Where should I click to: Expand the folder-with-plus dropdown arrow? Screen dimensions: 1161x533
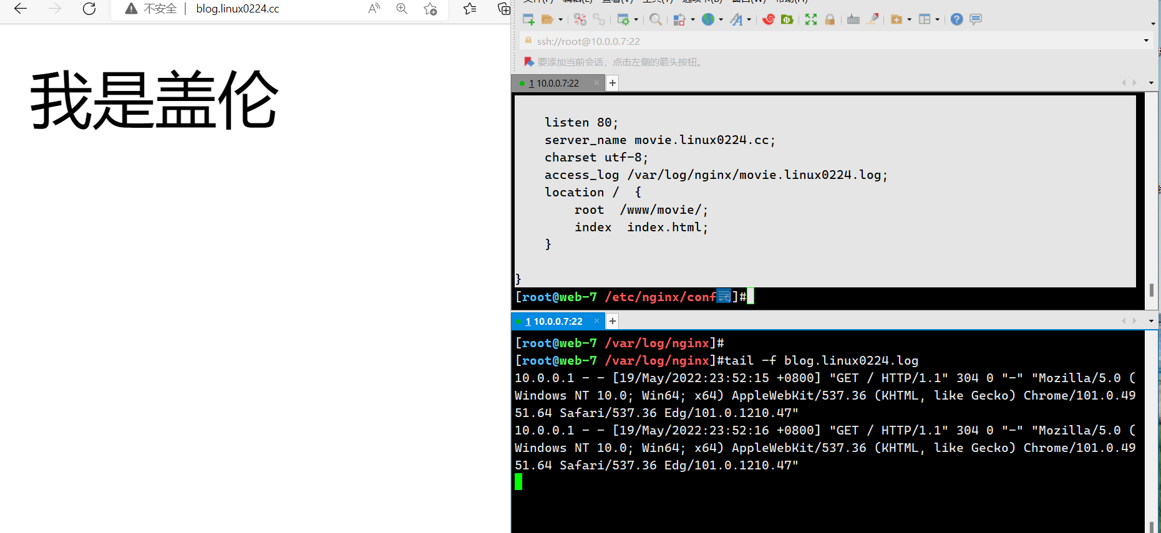tap(909, 19)
